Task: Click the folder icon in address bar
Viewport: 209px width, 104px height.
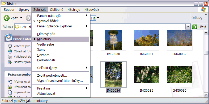Action: pos(17,27)
